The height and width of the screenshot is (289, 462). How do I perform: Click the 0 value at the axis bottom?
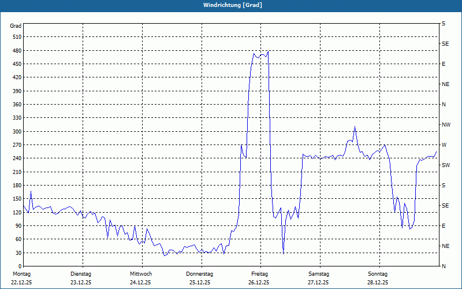[x=19, y=266]
